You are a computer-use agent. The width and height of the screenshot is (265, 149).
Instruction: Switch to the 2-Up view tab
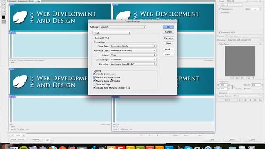pos(31,1)
